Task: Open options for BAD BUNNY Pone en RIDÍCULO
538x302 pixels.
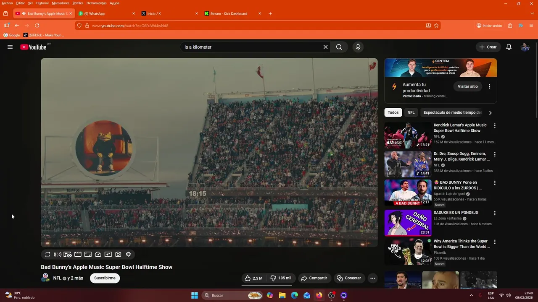Action: pos(495,183)
